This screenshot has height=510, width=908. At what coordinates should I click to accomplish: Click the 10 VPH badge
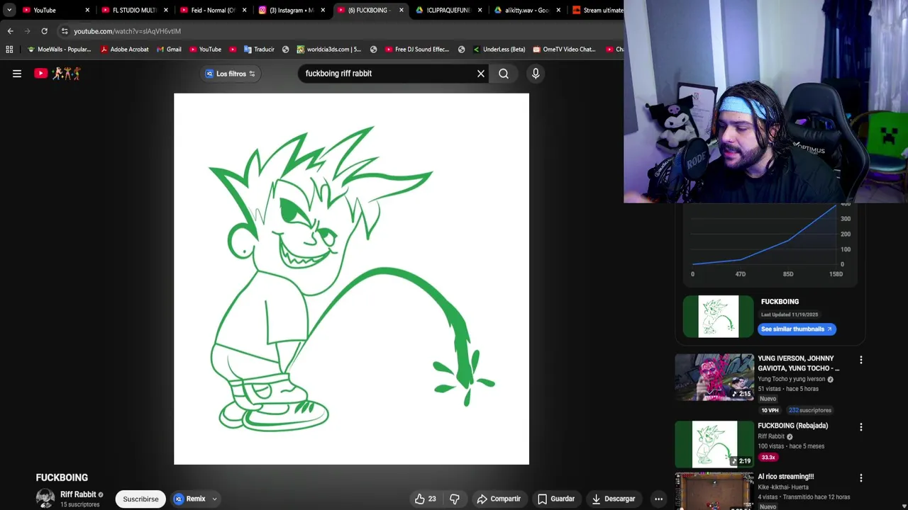tap(770, 410)
